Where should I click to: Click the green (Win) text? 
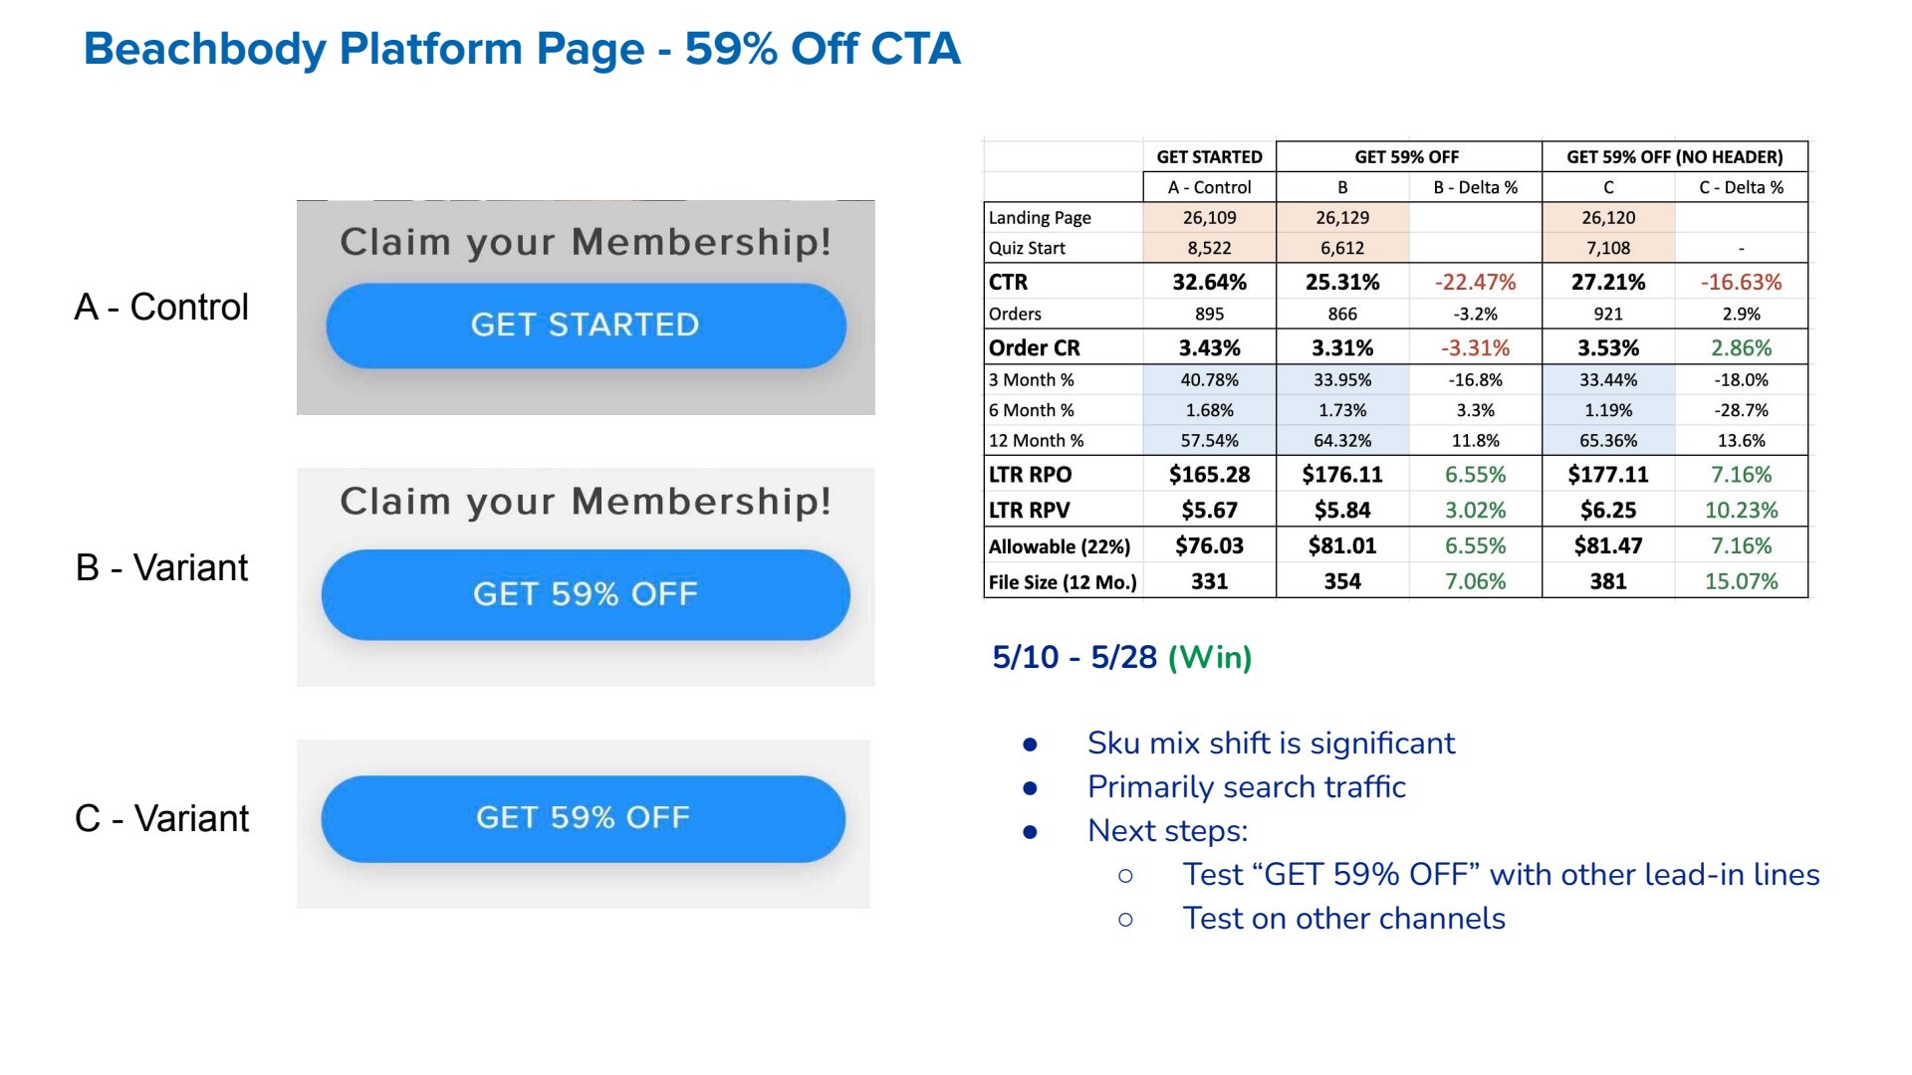pos(1209,658)
